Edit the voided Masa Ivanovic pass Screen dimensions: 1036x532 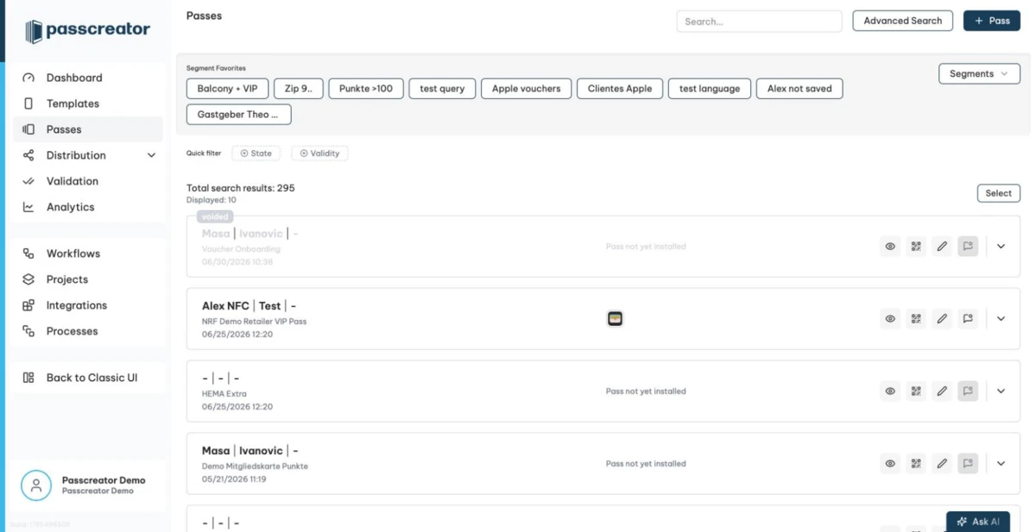point(942,247)
